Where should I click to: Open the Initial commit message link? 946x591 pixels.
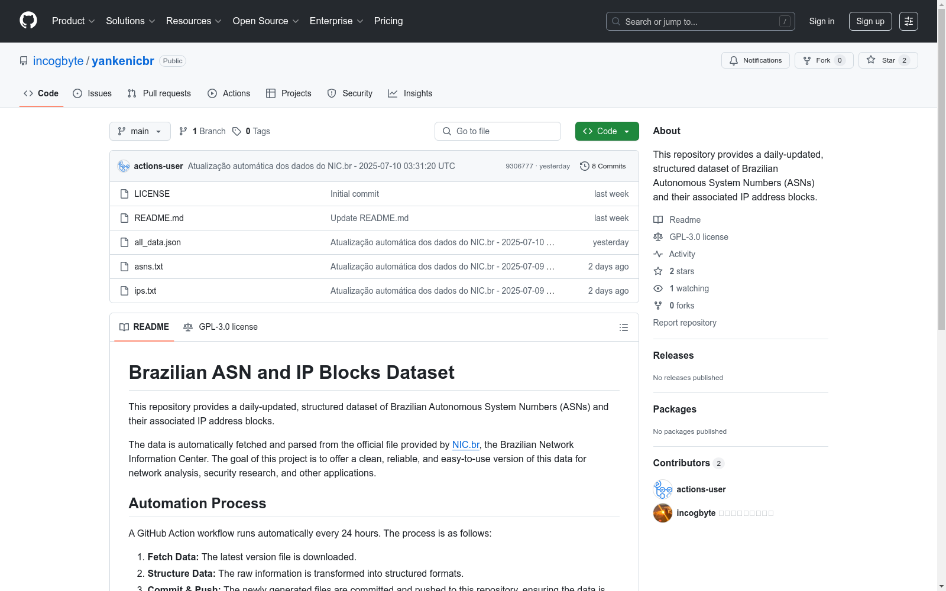pos(355,194)
